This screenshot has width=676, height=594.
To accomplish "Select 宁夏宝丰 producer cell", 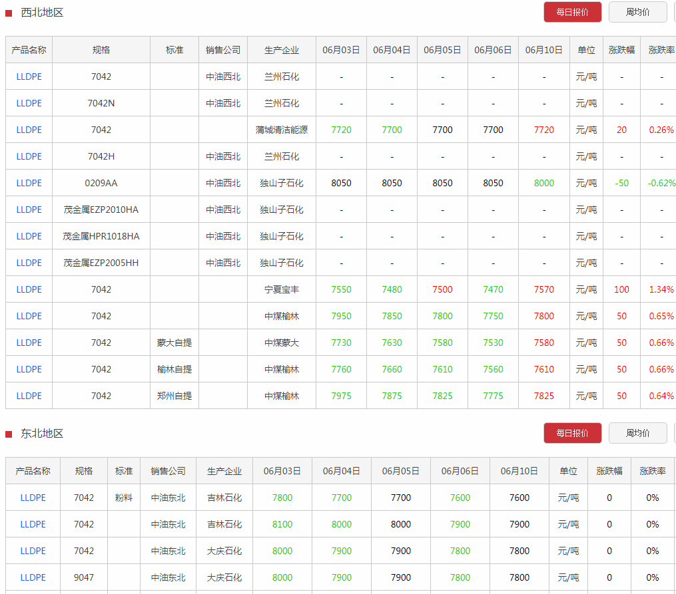I will point(282,289).
